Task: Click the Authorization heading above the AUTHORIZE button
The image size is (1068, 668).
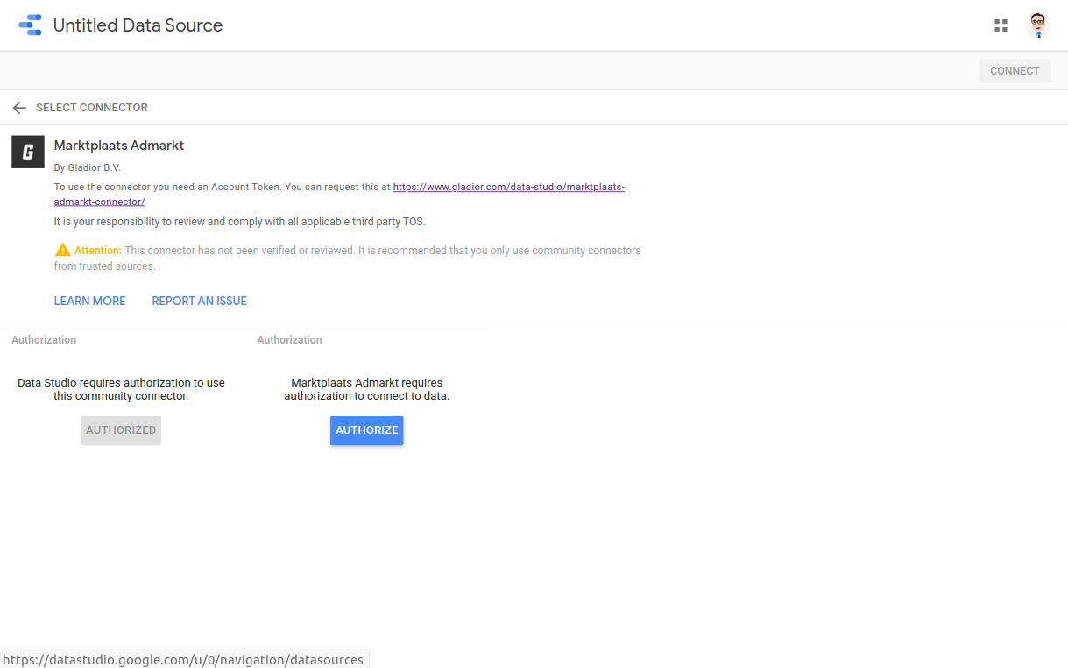Action: [x=289, y=340]
